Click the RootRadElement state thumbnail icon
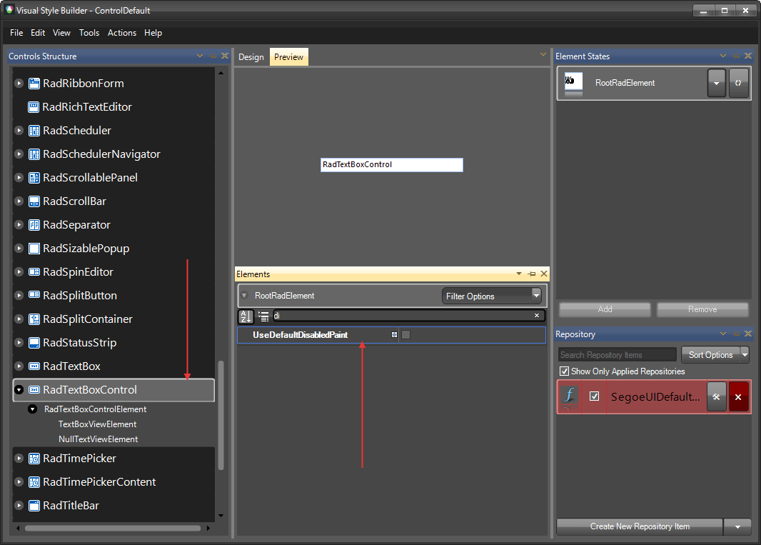Viewport: 761px width, 545px height. (x=573, y=82)
